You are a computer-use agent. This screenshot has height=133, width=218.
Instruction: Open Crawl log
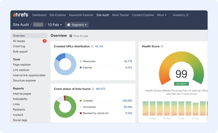coord(19,46)
